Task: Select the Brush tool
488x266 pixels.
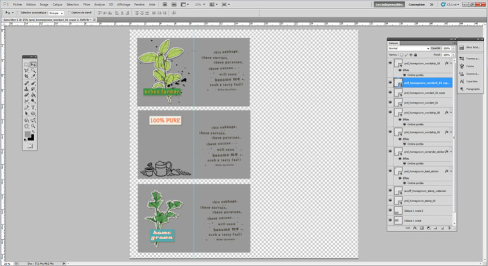Action: [33, 83]
